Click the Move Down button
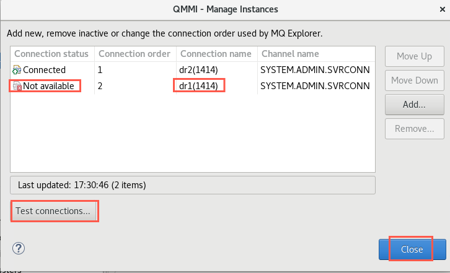The width and height of the screenshot is (450, 273). pos(415,80)
